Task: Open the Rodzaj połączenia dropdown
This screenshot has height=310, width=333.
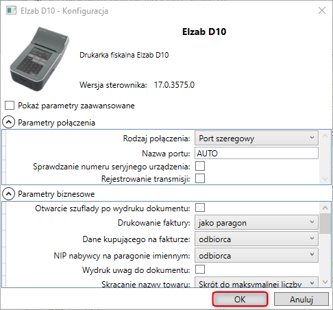Action: tap(256, 138)
